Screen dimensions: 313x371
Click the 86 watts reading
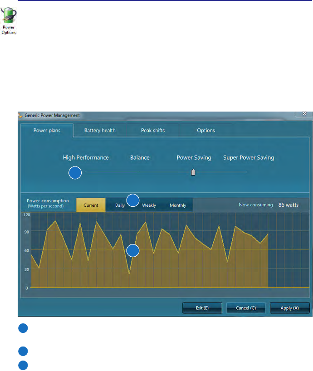pos(289,205)
